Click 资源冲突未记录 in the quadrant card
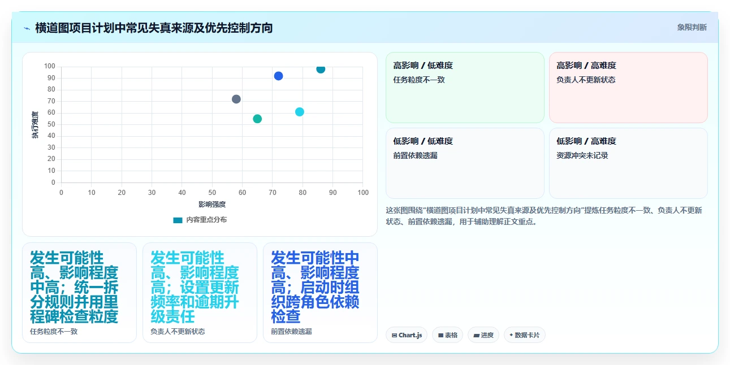This screenshot has width=730, height=365. point(582,155)
